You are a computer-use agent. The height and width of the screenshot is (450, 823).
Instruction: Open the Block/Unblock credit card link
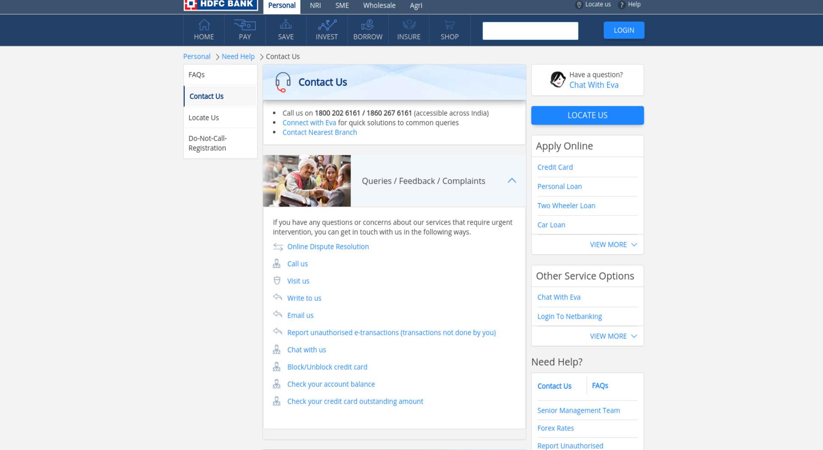point(327,367)
